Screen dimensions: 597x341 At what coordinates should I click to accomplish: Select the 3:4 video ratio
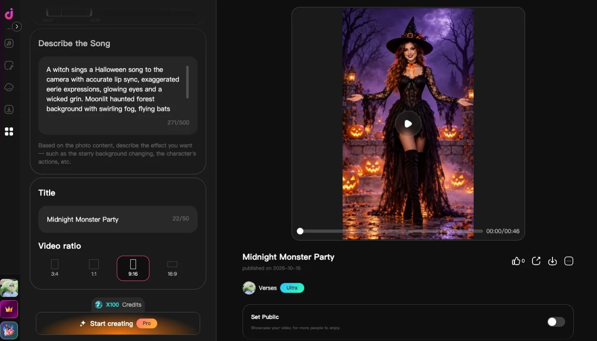(55, 268)
